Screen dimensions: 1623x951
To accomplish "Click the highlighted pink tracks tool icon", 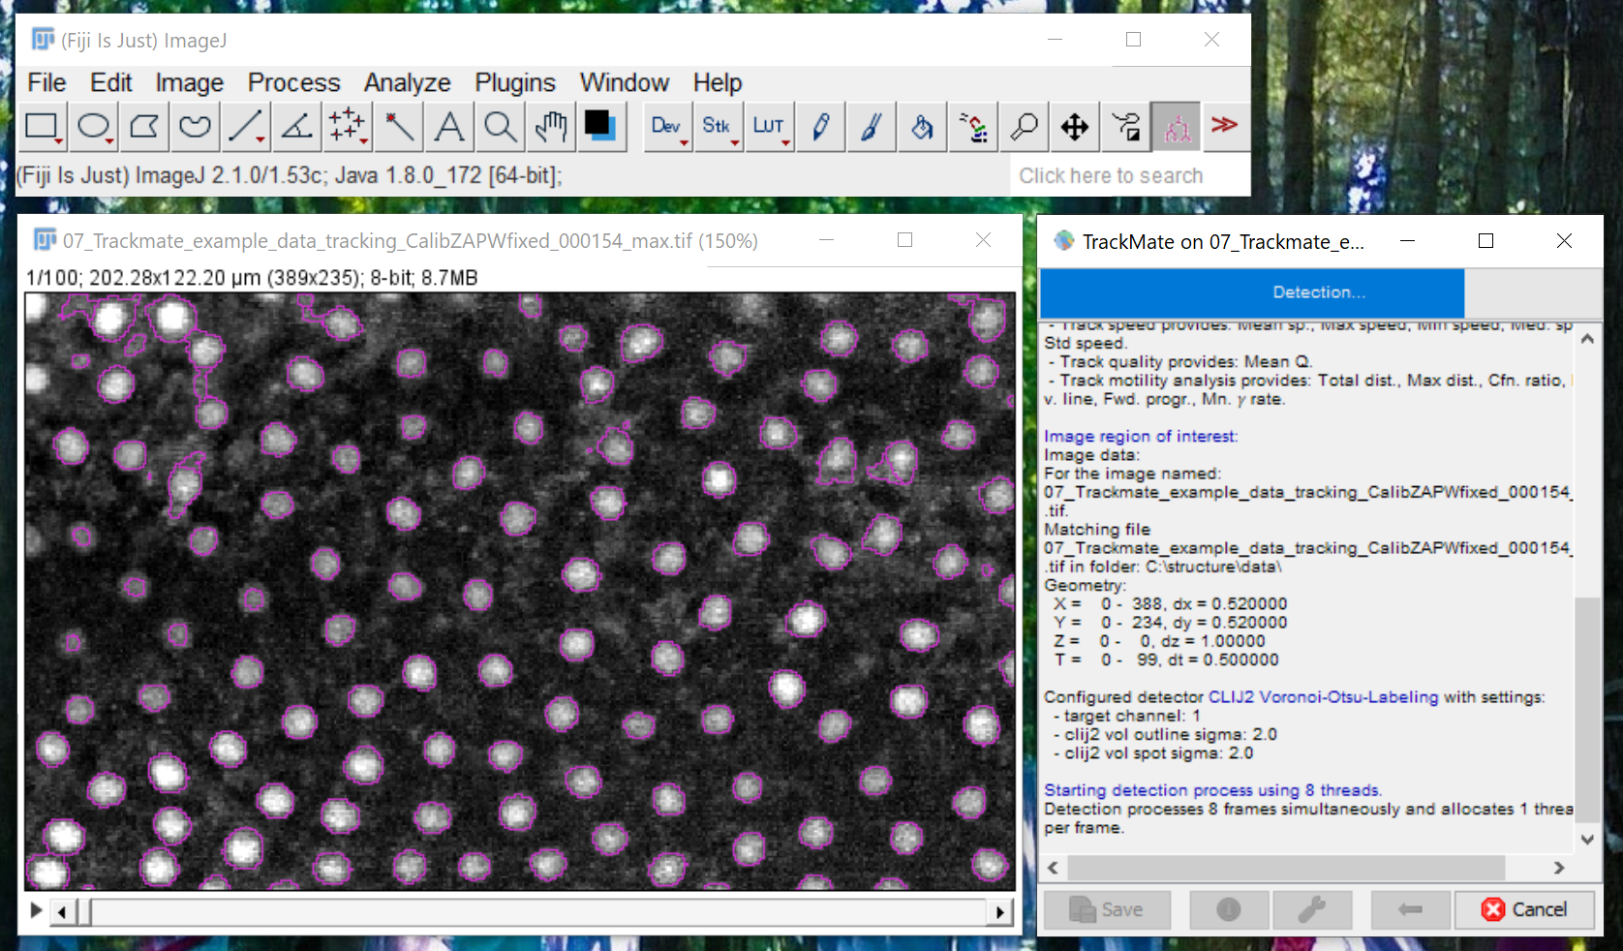I will tap(1177, 127).
